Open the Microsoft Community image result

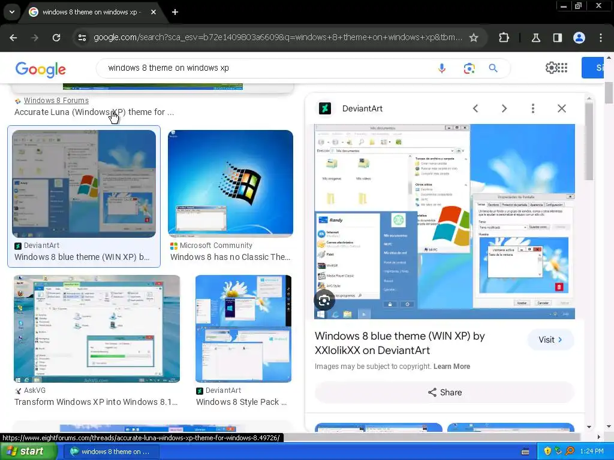pyautogui.click(x=230, y=184)
